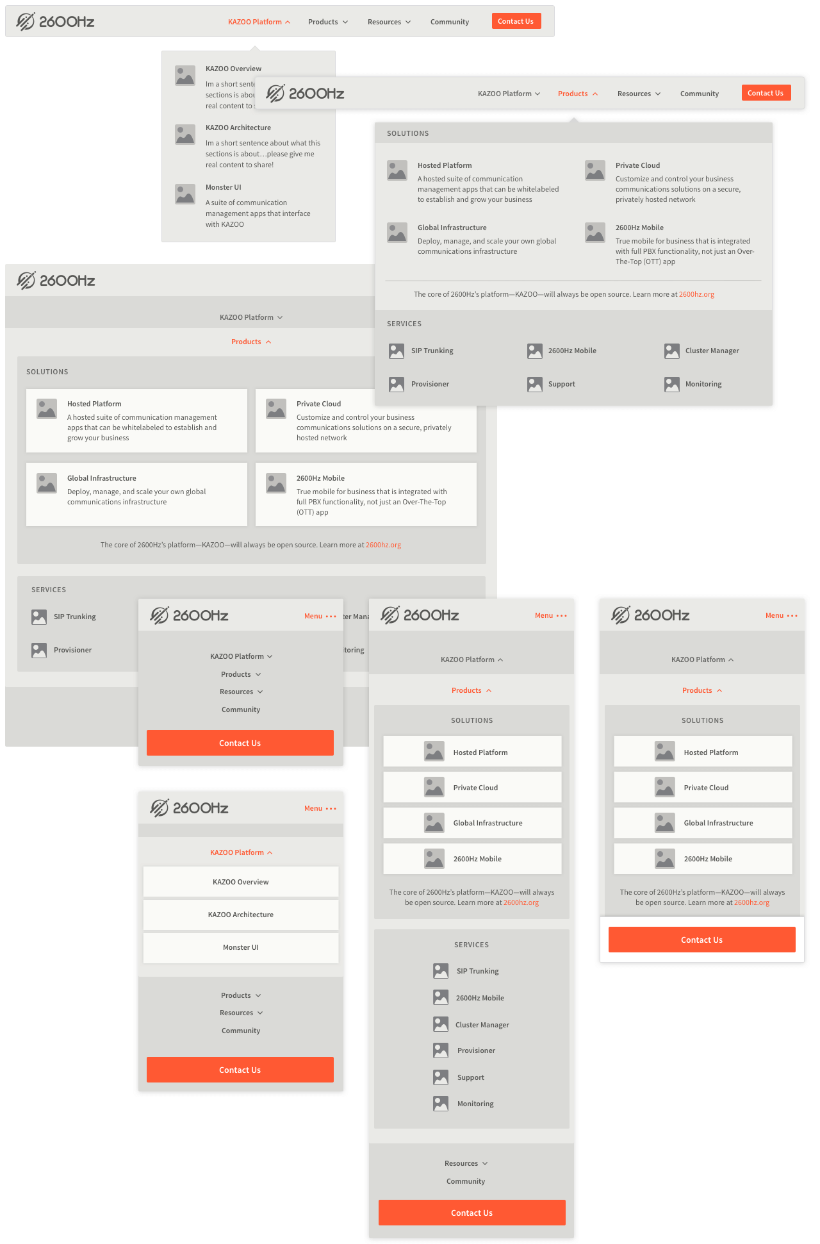Image resolution: width=820 pixels, height=1244 pixels.
Task: Open KAZOO Overview row in mobile menu
Action: (241, 882)
